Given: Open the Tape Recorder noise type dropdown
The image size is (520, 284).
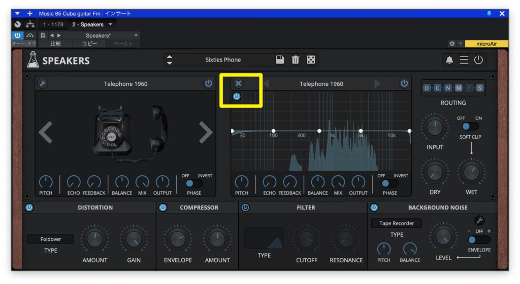Looking at the screenshot, I should click(x=396, y=223).
